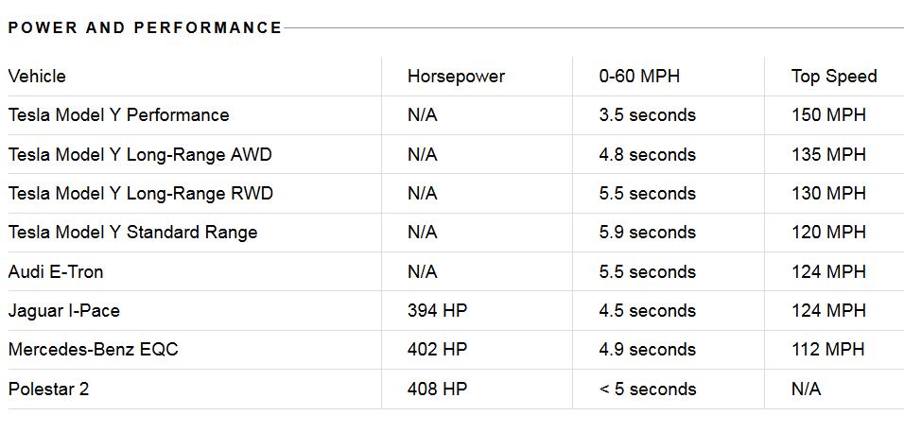904x433 pixels.
Task: Select the Tesla Model Y Standard Range cell
Action: coord(132,233)
